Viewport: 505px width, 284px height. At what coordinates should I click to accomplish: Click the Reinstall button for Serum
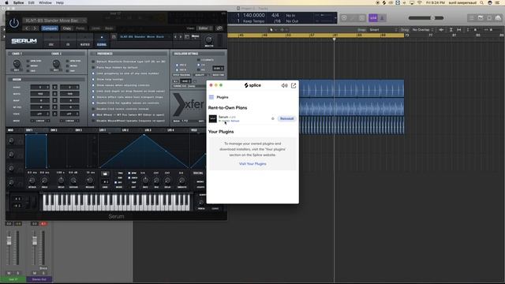point(286,118)
